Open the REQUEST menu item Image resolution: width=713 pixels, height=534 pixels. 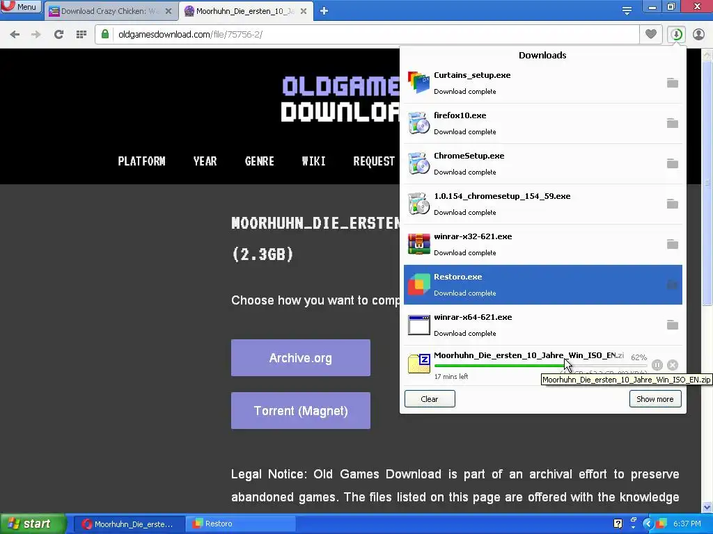pyautogui.click(x=374, y=161)
